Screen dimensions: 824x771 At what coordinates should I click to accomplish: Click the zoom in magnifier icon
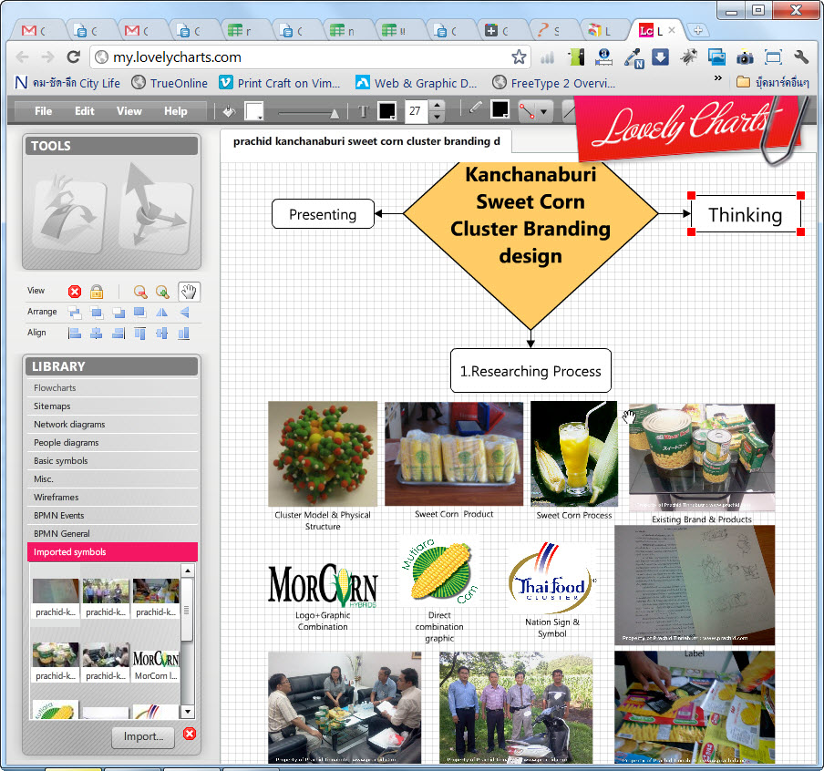(162, 292)
